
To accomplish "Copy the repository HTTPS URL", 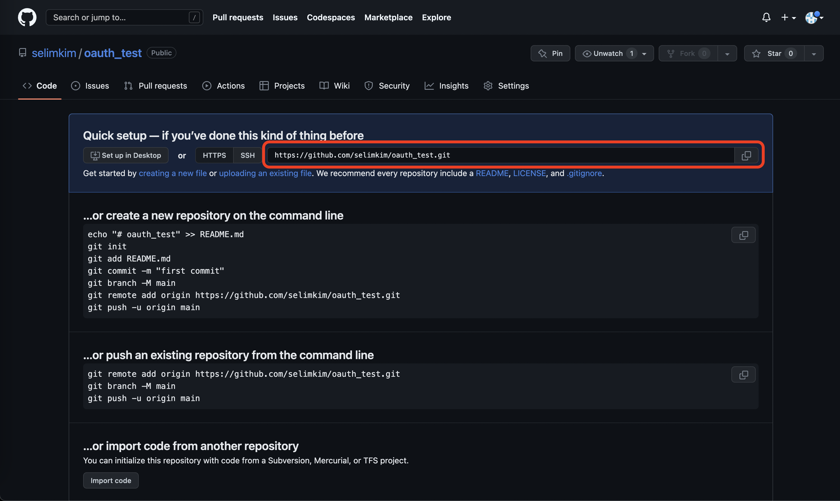I will (x=746, y=155).
